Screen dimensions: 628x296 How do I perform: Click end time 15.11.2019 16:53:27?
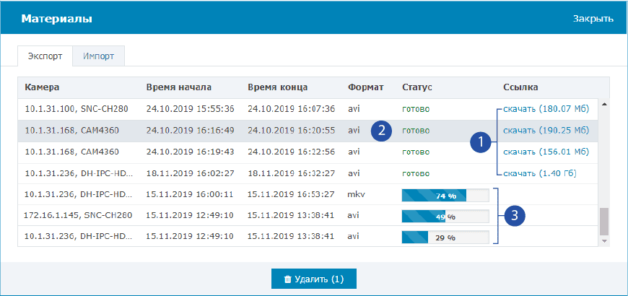pos(291,195)
